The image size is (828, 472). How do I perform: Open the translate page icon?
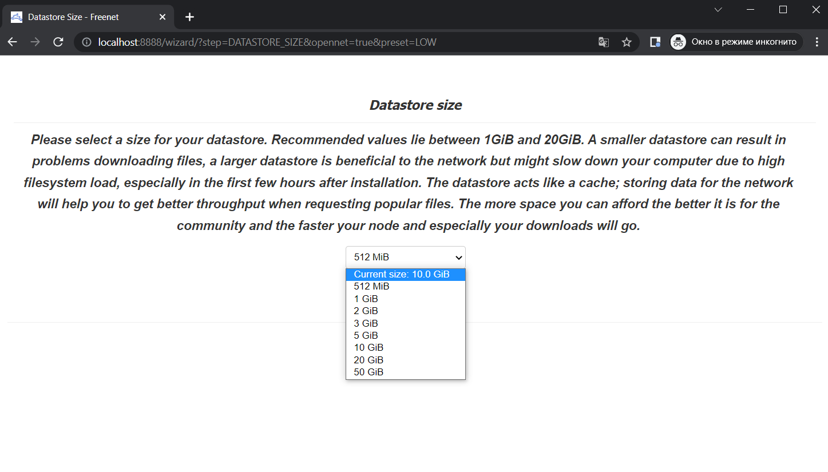click(604, 42)
